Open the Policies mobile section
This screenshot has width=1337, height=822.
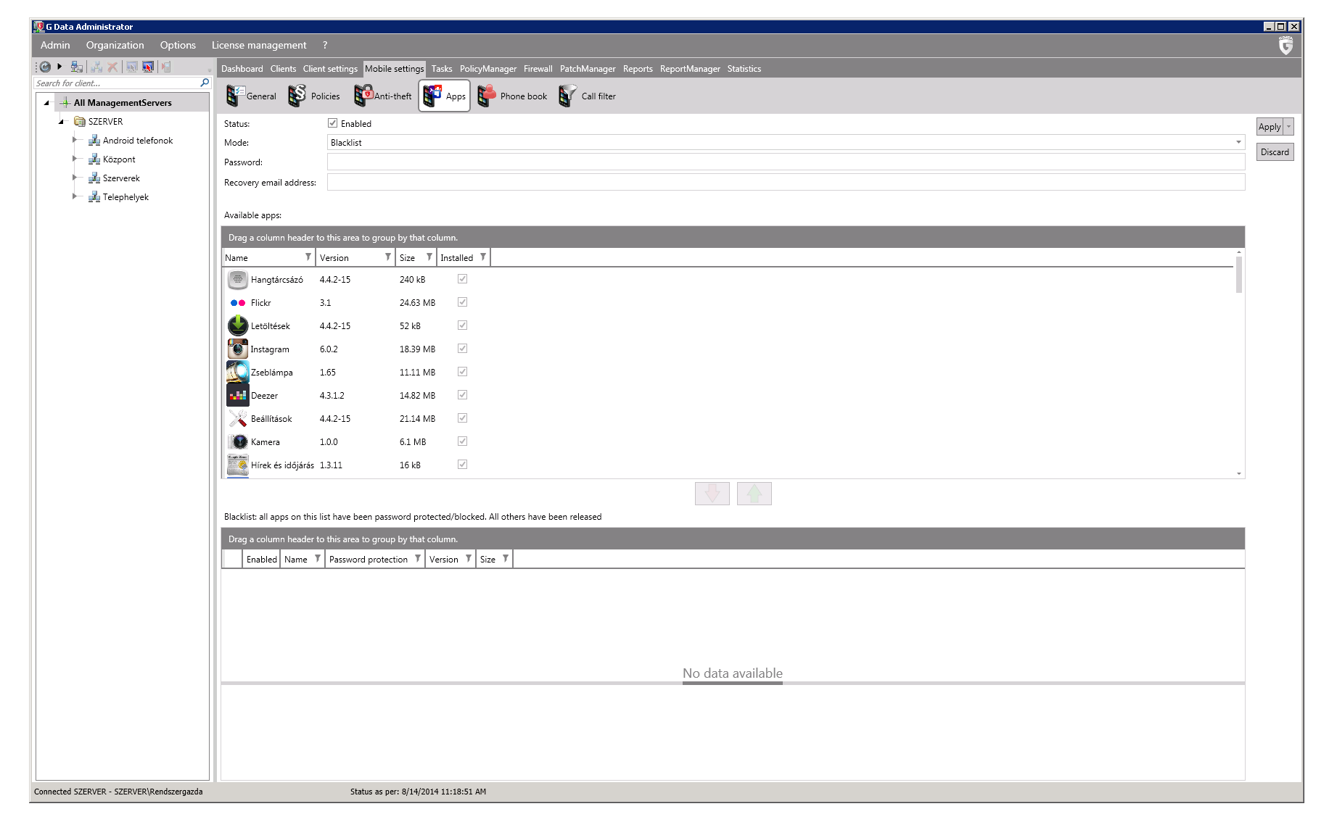pyautogui.click(x=314, y=96)
